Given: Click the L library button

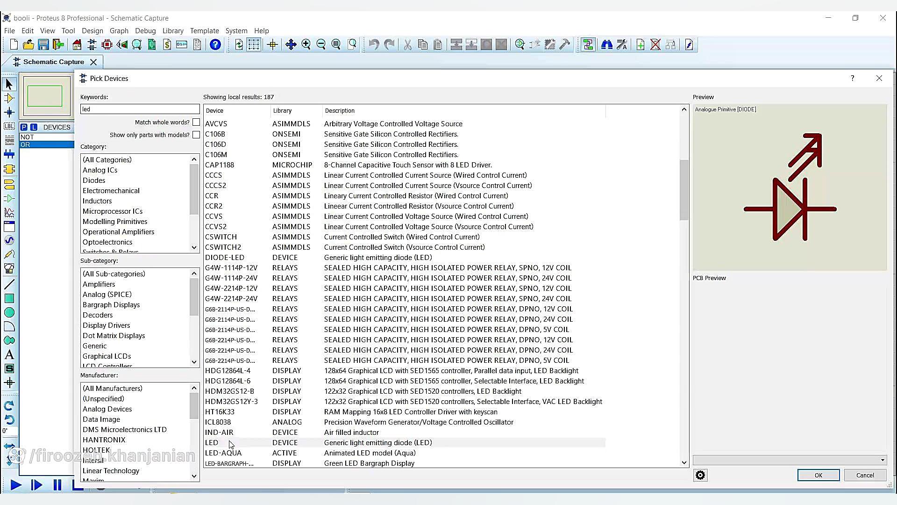Looking at the screenshot, I should pos(34,127).
